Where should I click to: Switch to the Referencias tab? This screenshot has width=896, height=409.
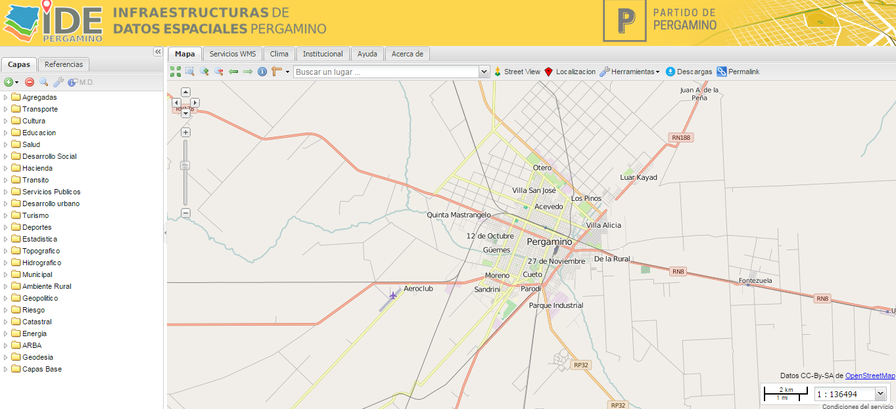(63, 64)
